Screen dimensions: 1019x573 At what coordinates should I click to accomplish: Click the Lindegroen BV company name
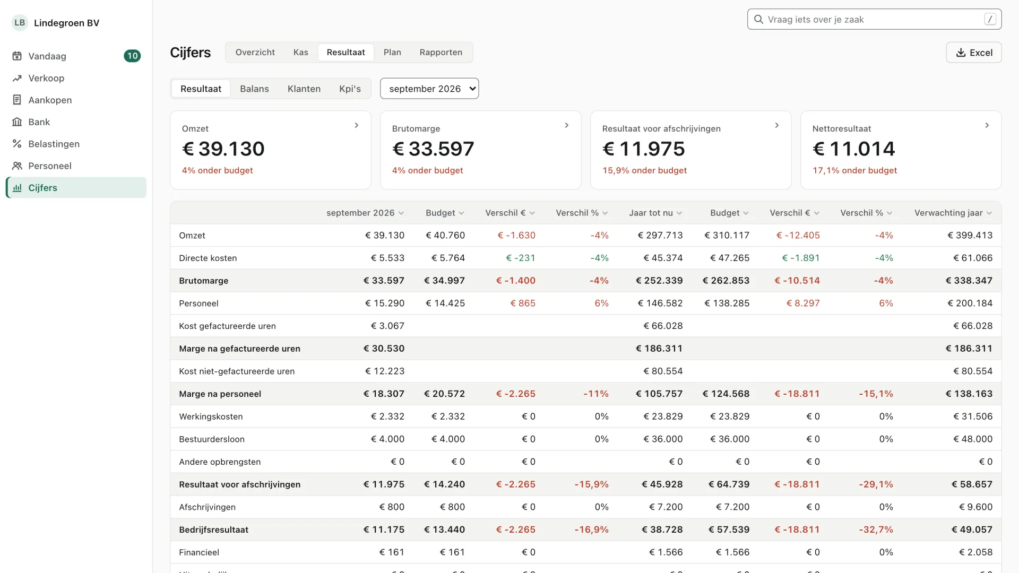point(66,23)
